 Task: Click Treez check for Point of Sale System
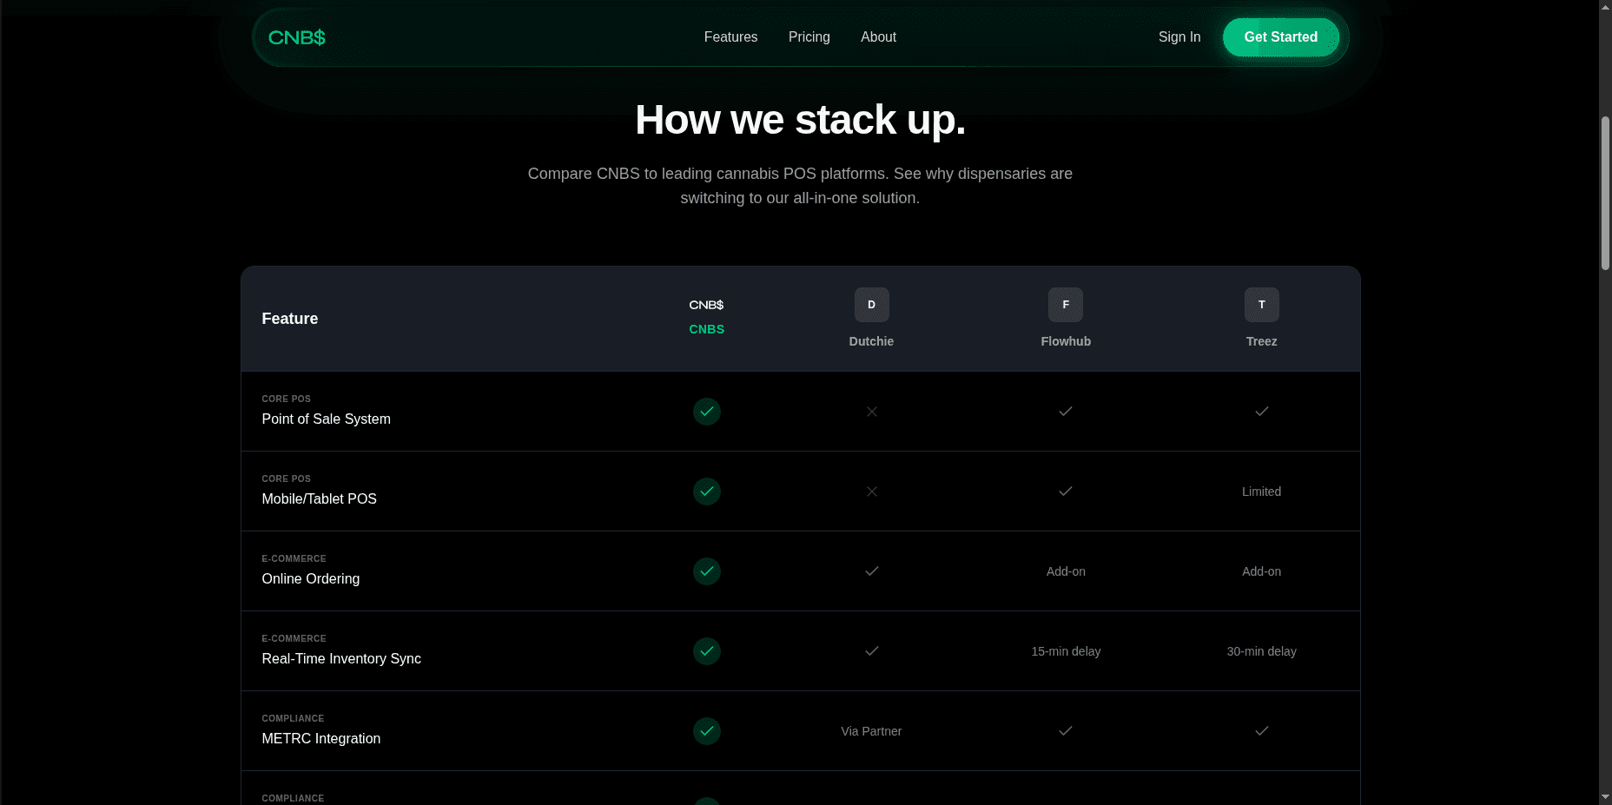[x=1261, y=412]
